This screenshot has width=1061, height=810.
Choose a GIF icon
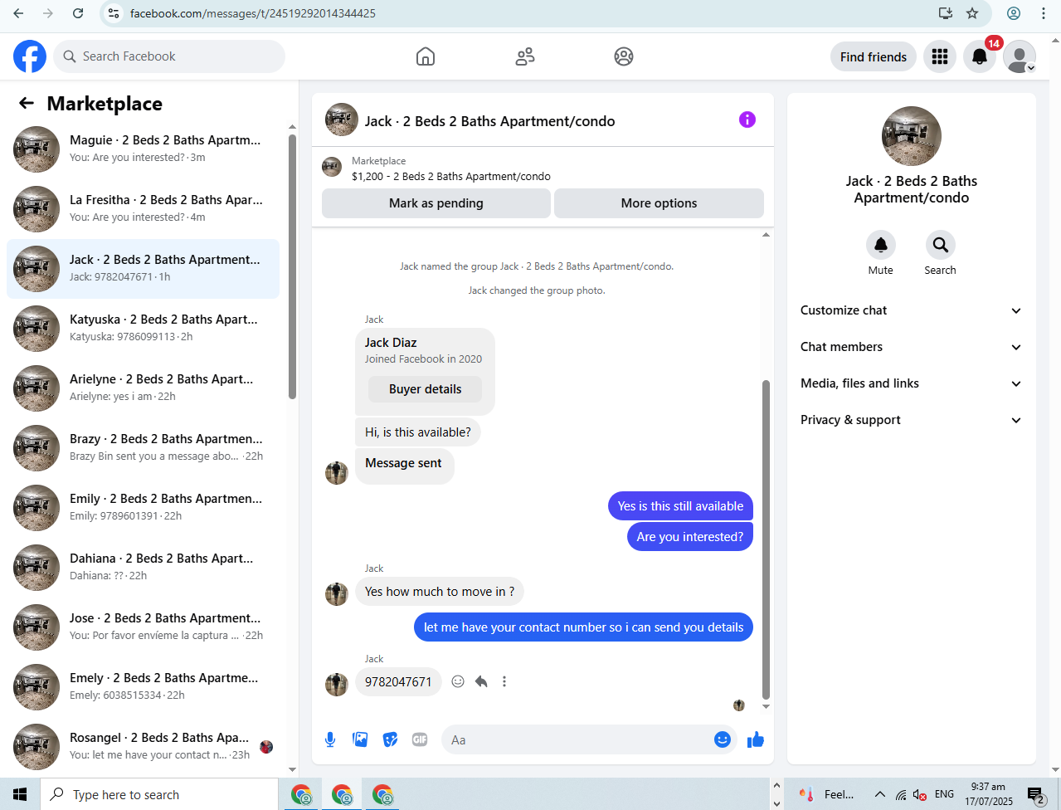point(420,739)
